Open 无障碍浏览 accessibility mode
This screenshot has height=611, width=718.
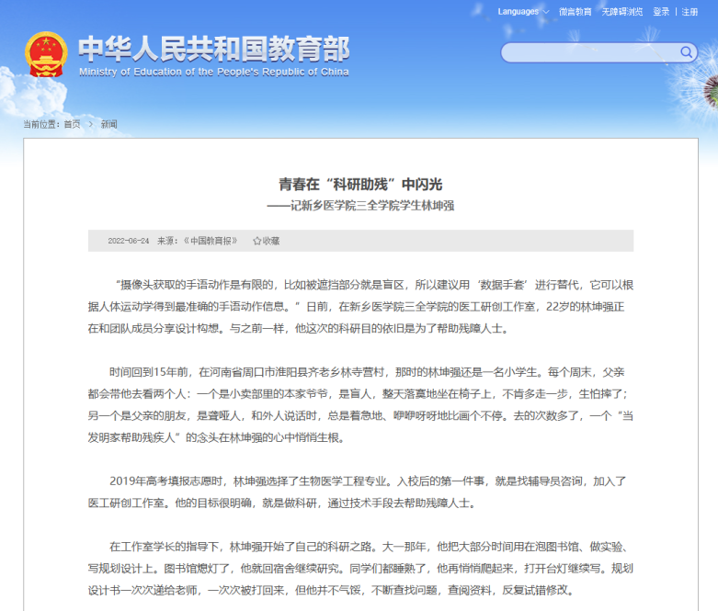point(621,11)
